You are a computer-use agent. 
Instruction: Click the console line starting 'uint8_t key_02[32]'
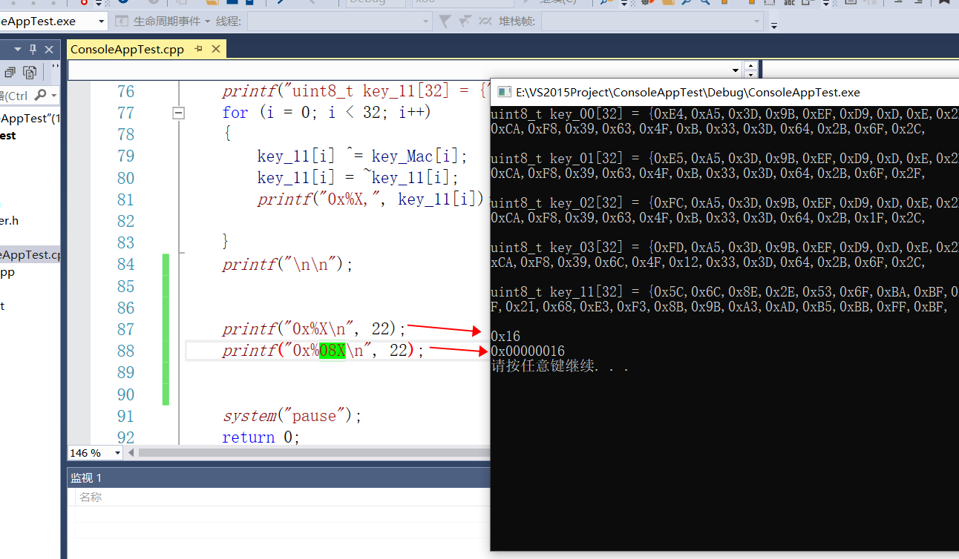[724, 203]
